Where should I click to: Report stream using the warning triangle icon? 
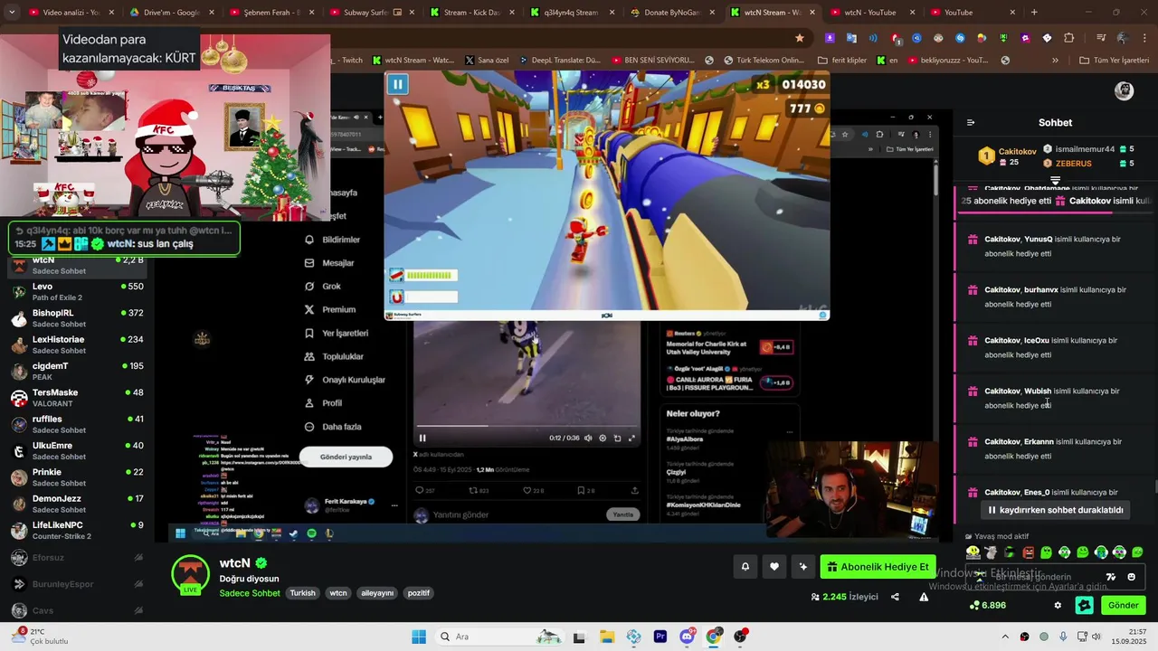click(924, 597)
